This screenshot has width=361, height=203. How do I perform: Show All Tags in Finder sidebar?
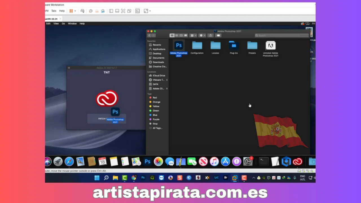coord(157,128)
